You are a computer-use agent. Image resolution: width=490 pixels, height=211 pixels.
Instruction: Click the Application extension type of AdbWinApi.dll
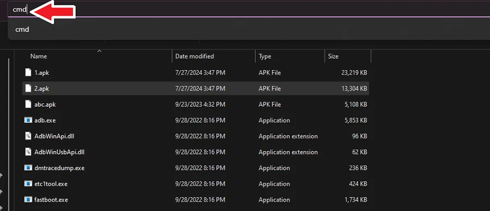(288, 136)
